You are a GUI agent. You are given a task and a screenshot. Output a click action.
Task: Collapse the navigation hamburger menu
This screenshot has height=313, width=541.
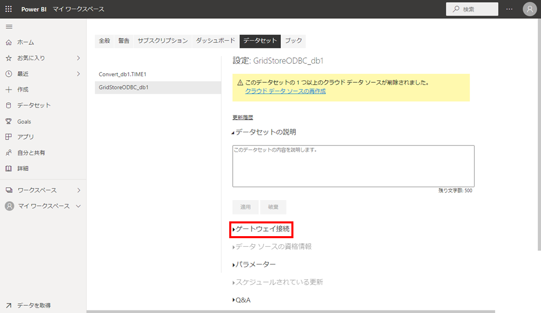[x=9, y=26]
